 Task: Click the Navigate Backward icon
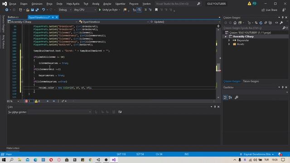[7, 10]
